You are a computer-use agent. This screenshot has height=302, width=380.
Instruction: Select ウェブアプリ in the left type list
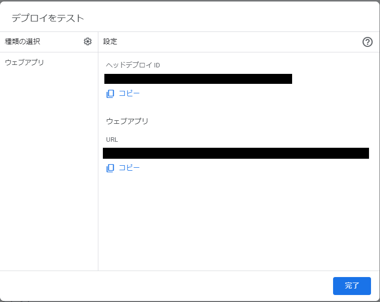pyautogui.click(x=24, y=62)
